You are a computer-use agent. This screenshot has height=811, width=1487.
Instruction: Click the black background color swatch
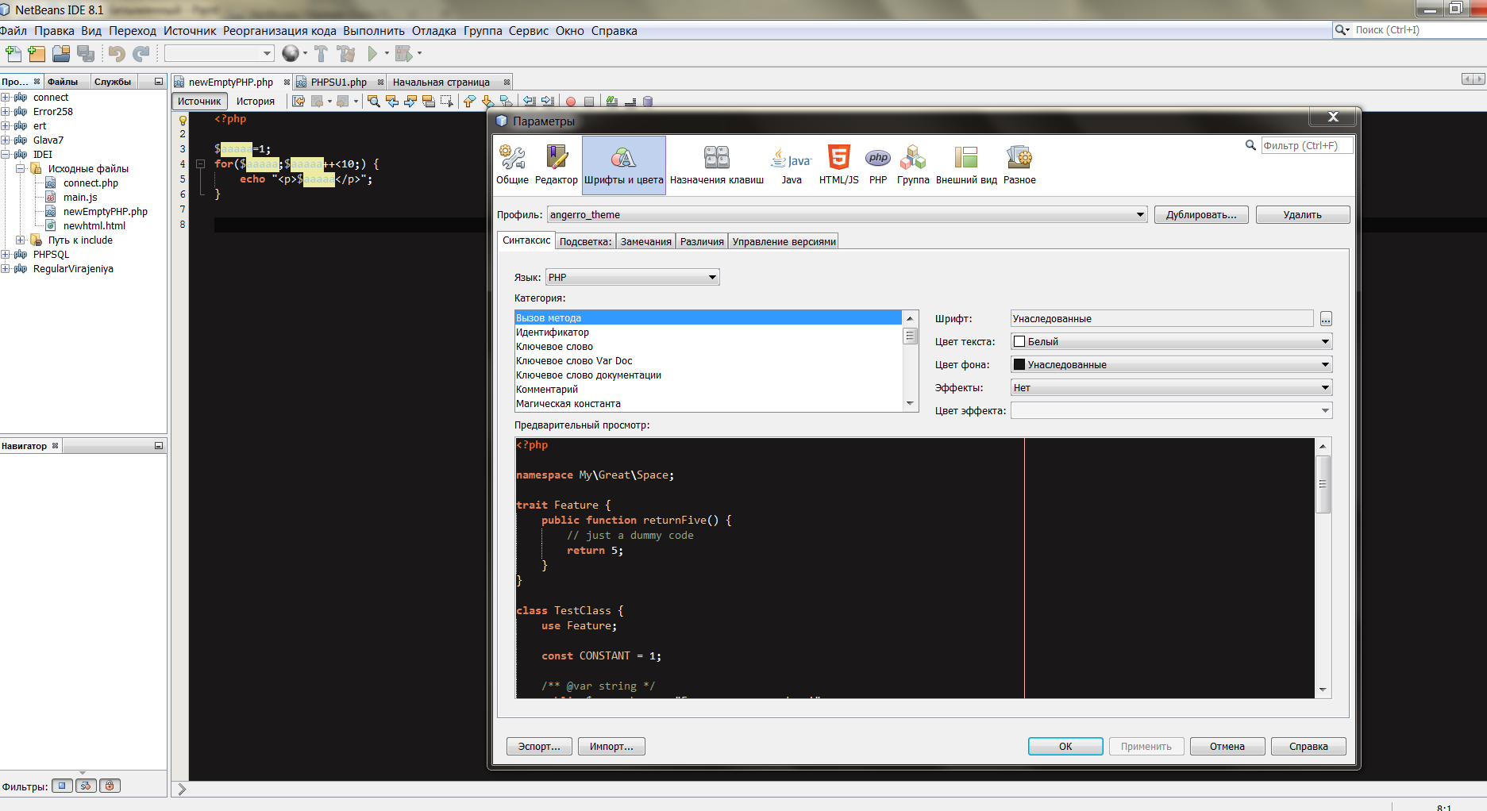click(1019, 364)
